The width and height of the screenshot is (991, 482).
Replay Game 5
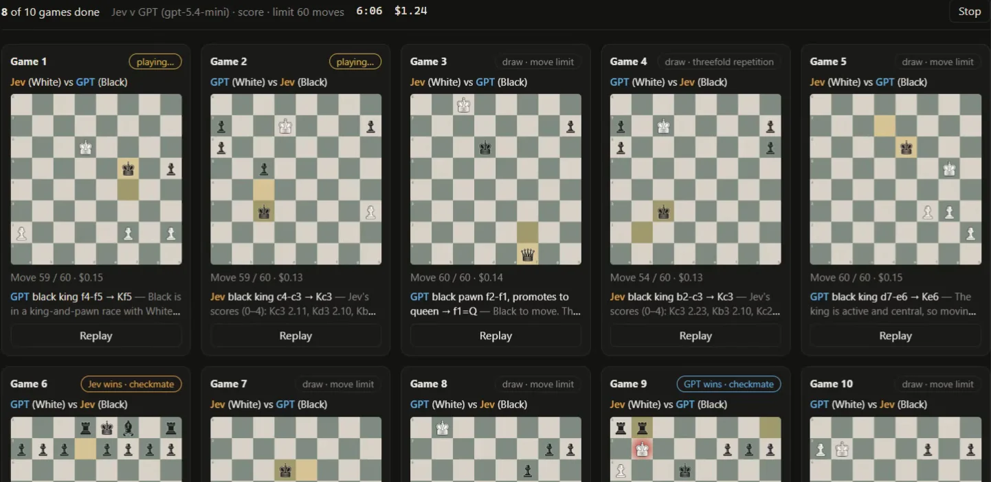pyautogui.click(x=895, y=336)
